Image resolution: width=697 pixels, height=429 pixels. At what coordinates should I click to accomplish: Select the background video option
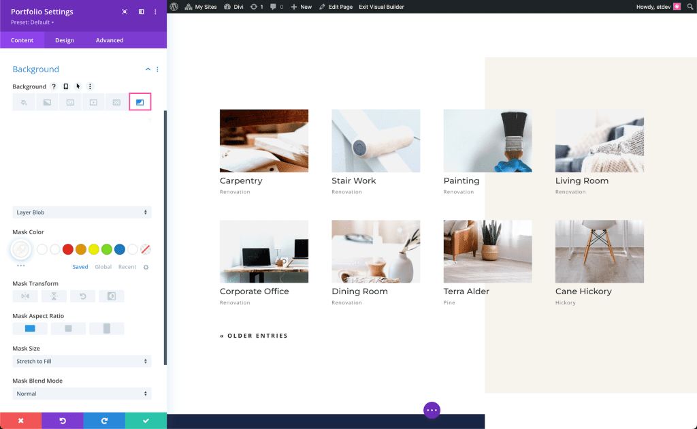(x=93, y=102)
